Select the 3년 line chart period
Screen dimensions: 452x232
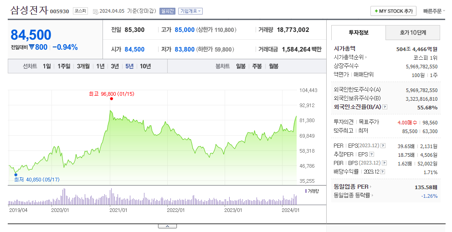click(x=115, y=66)
